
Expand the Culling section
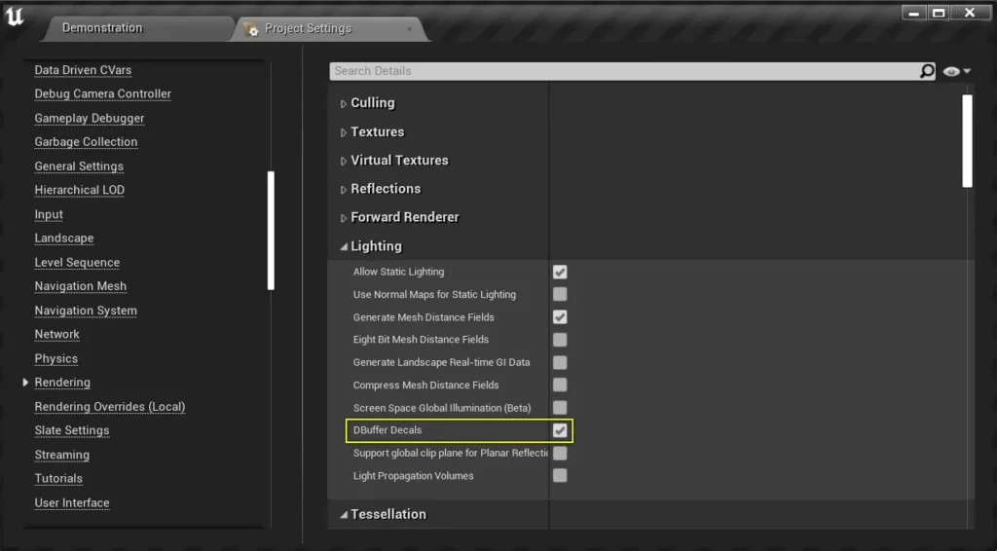tap(343, 103)
